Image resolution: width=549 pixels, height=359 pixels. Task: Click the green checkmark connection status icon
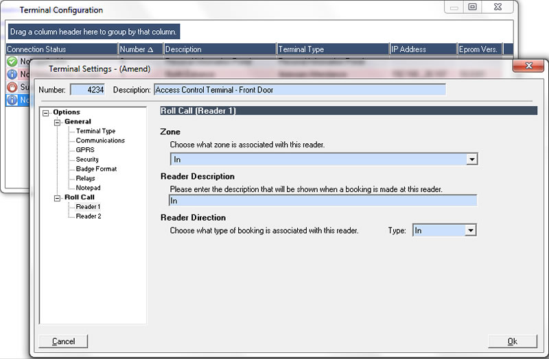pos(12,62)
